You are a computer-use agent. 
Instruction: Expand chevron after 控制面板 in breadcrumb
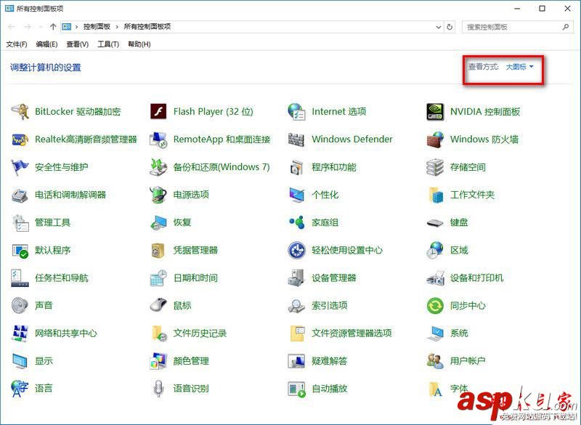117,27
